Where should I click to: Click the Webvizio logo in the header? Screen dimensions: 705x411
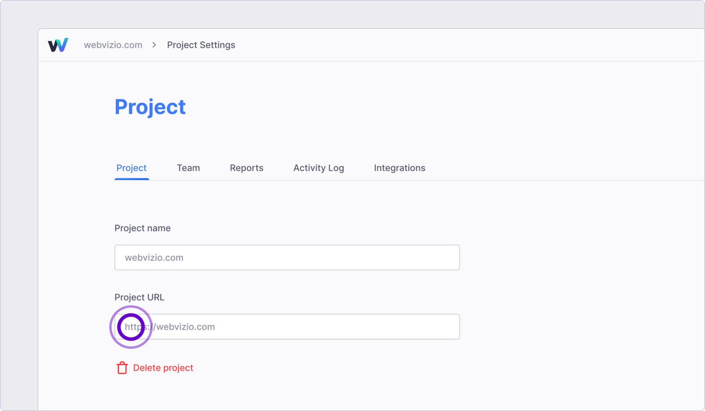(x=58, y=45)
